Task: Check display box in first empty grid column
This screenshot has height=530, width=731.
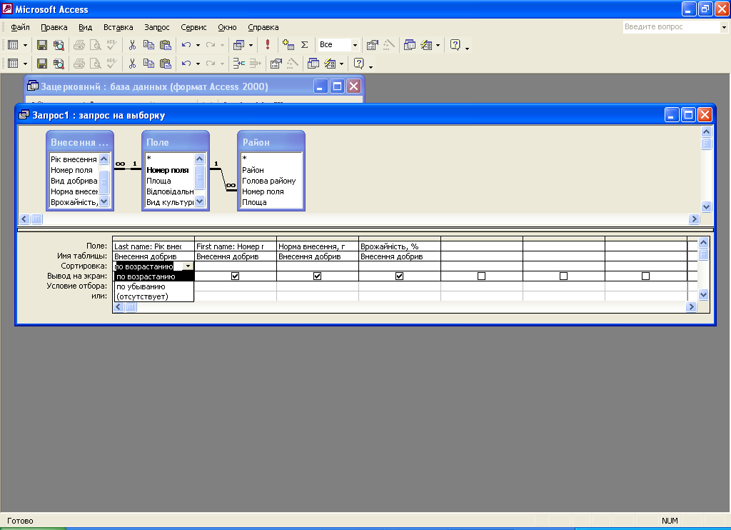Action: click(482, 276)
